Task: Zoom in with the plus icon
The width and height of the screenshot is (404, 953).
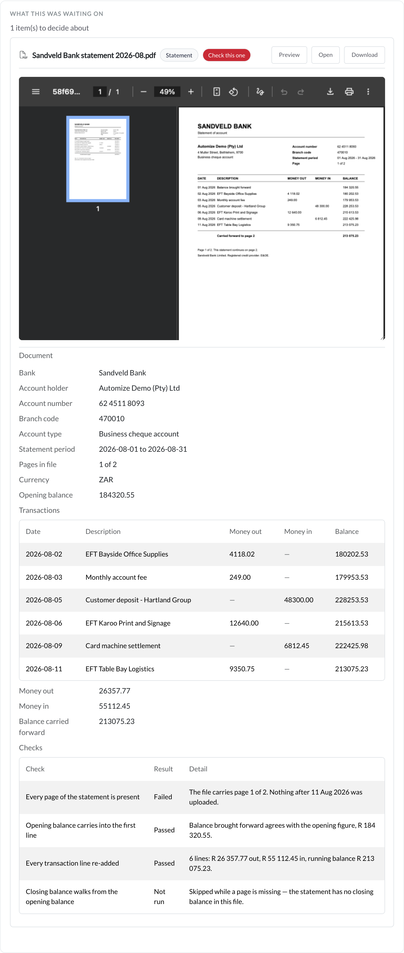Action: [191, 92]
